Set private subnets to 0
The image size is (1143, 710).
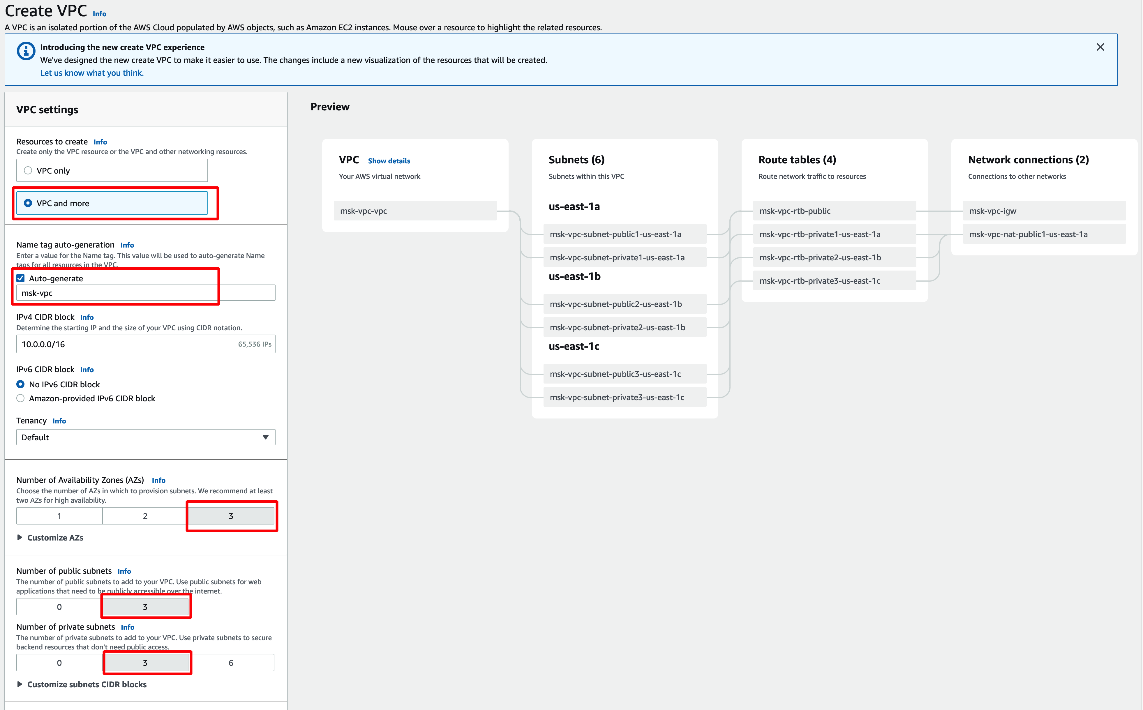pos(59,663)
